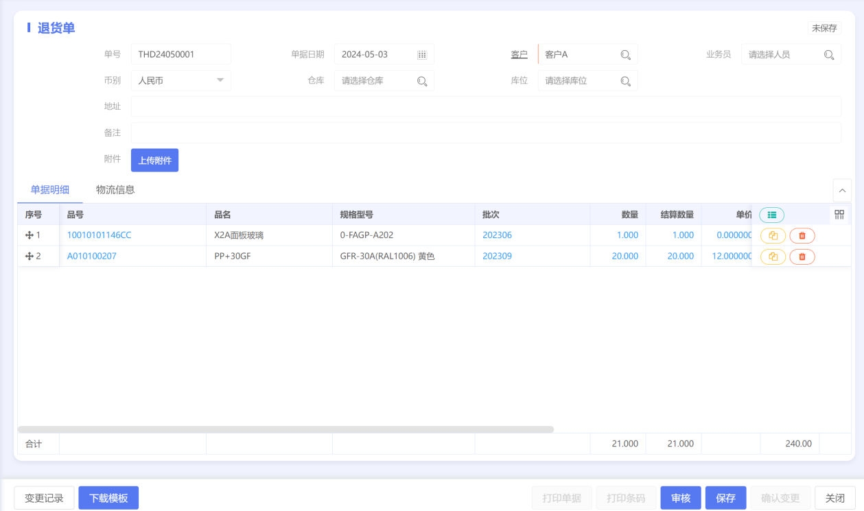
Task: Click search icon in 仓库 field
Action: point(422,81)
